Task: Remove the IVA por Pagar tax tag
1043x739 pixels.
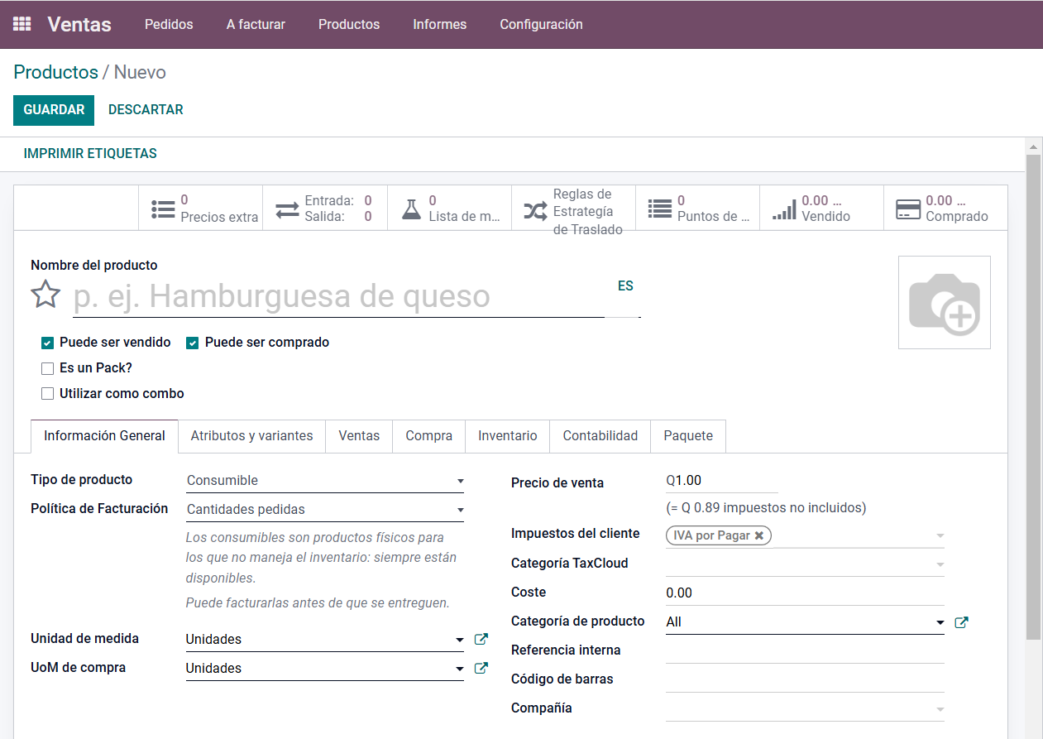Action: 758,535
